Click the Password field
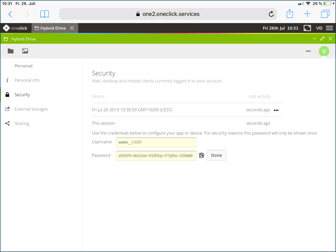Screen dimensions: 336x252 coord(156,156)
